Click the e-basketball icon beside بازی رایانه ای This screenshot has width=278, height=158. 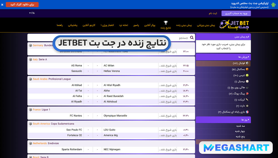[x=247, y=112]
